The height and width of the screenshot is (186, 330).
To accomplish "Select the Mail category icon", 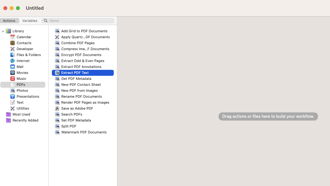I will [x=13, y=67].
